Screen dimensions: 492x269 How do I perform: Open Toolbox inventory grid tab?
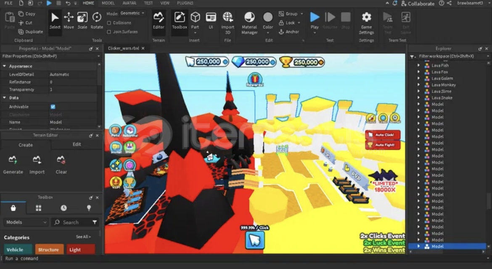click(x=38, y=208)
